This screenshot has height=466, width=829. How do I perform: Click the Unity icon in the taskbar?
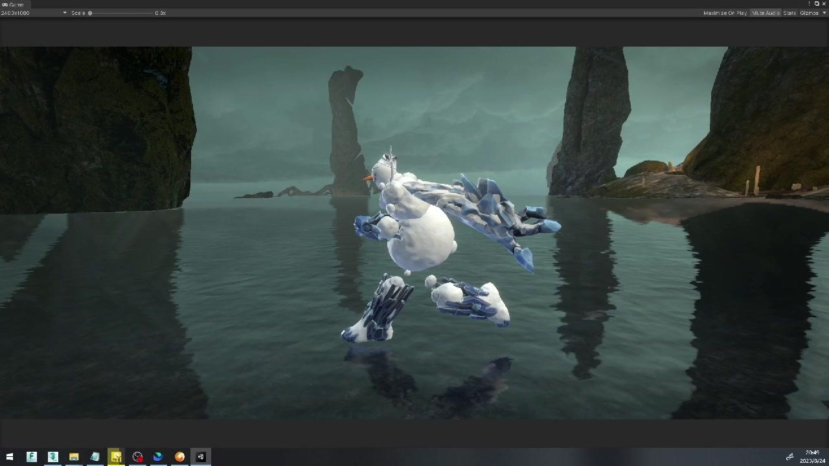pyautogui.click(x=201, y=457)
